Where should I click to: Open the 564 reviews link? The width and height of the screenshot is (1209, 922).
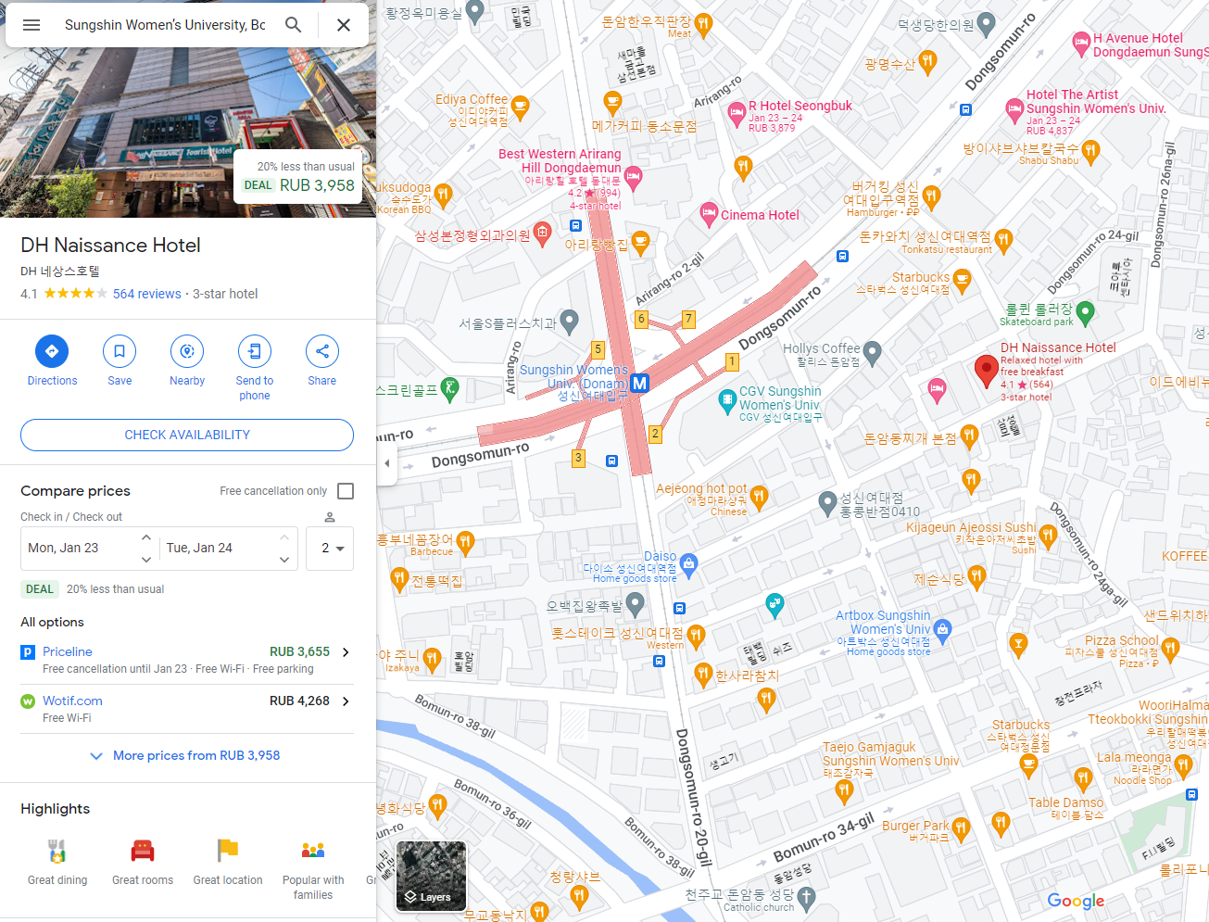(147, 294)
